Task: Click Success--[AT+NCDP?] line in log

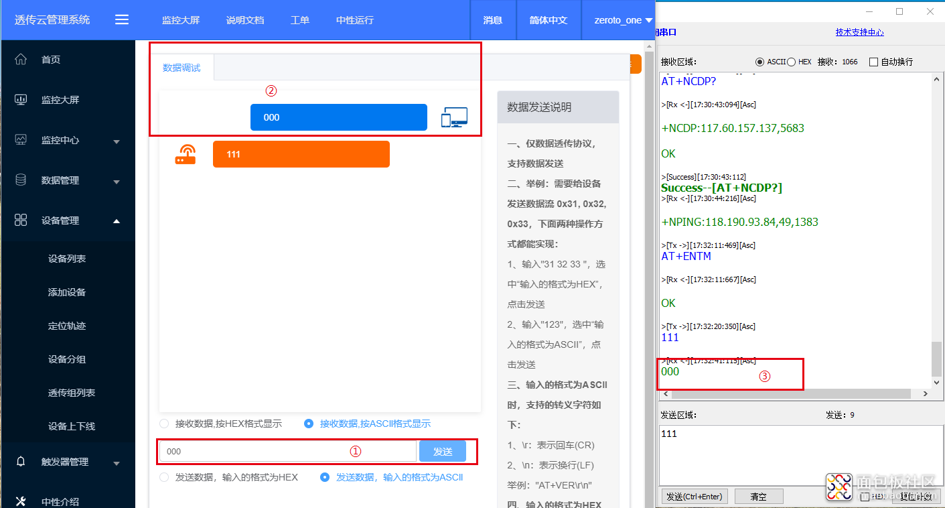Action: tap(721, 188)
